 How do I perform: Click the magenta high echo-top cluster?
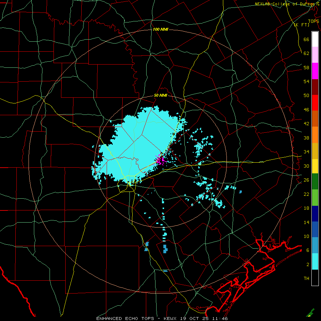(161, 160)
